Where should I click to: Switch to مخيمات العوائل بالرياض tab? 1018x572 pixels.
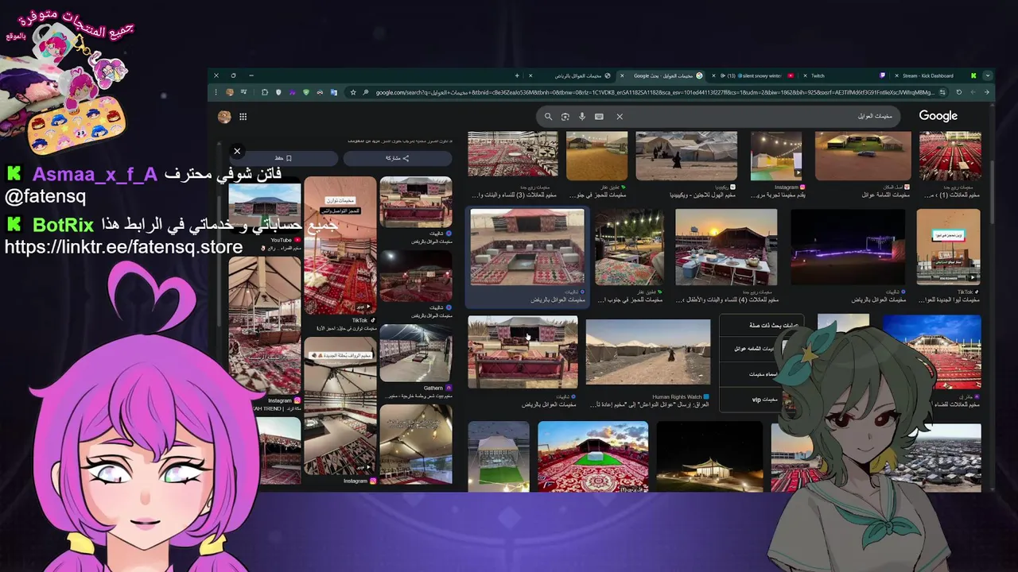571,75
